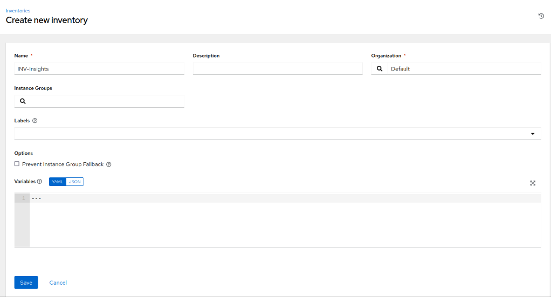Focus the Description input field
The width and height of the screenshot is (551, 297).
click(278, 68)
